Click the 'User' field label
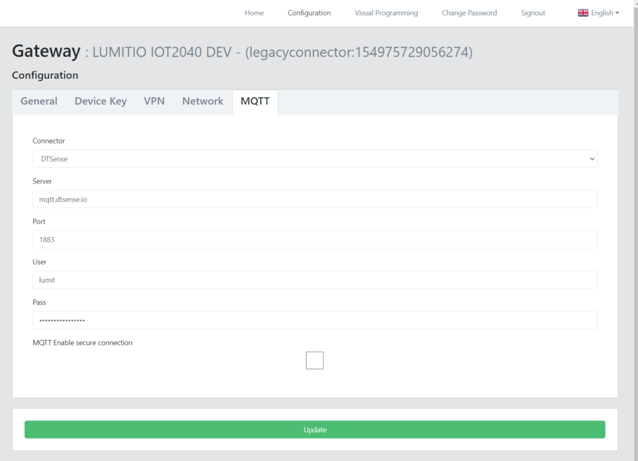 point(39,262)
